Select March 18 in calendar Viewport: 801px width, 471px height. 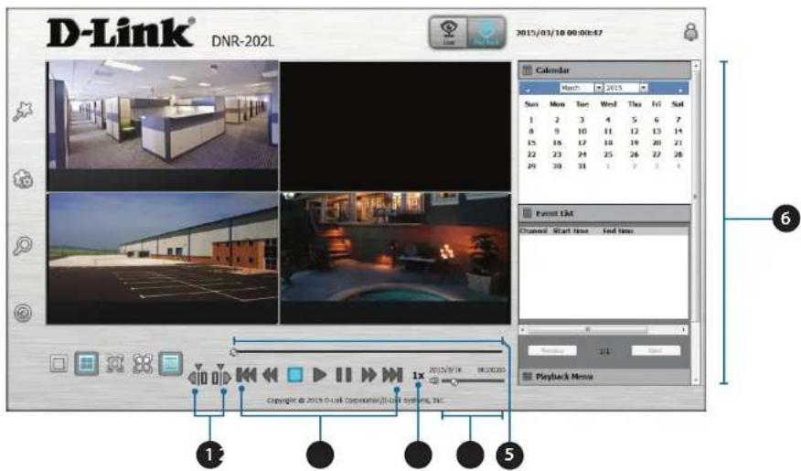tap(608, 143)
